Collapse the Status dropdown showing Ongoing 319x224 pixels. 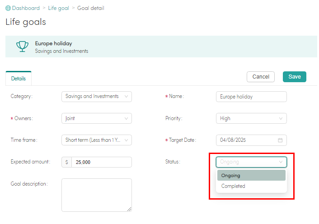[252, 162]
